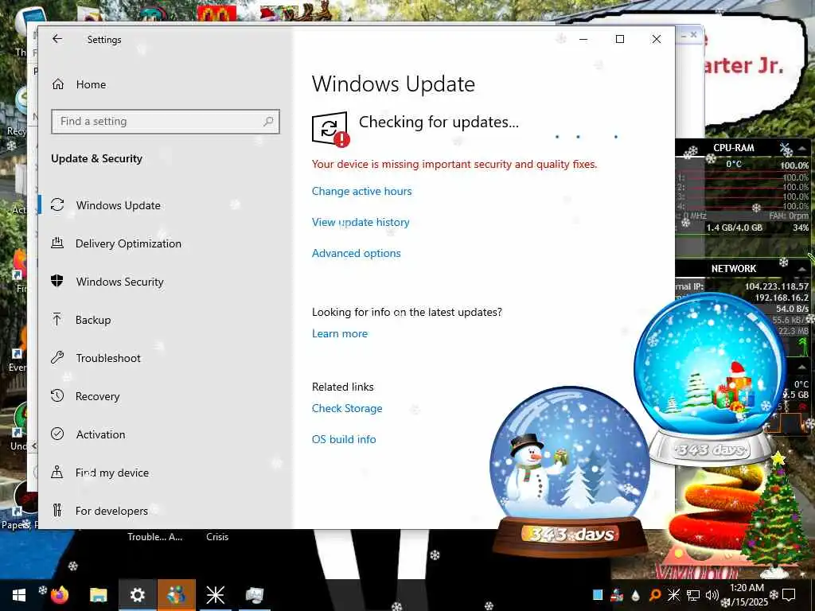Click the Recovery clock icon

pos(57,395)
